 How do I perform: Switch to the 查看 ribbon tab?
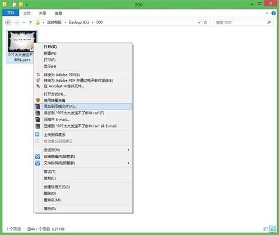(x=58, y=14)
